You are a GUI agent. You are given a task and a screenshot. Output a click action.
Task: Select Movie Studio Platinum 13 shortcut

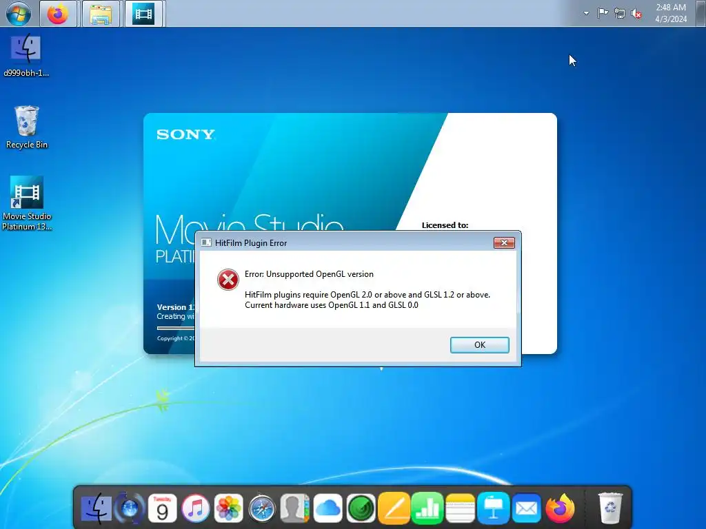[x=27, y=203]
